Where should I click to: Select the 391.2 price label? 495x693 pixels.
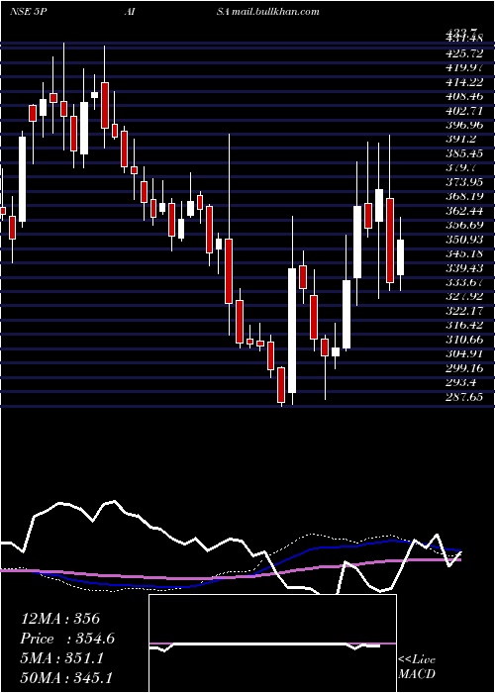tap(461, 140)
